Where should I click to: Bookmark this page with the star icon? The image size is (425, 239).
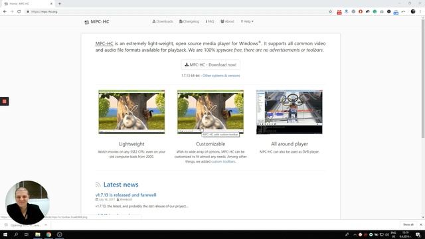click(x=331, y=12)
